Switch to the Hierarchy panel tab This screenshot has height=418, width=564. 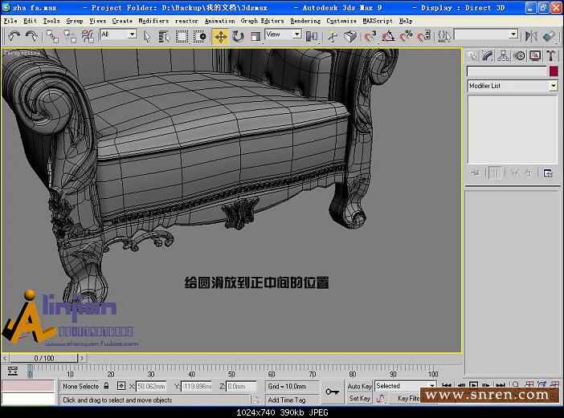(503, 55)
